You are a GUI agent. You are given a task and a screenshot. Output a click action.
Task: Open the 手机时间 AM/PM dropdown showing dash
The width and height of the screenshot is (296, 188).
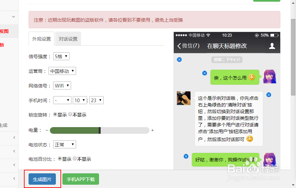[62, 100]
